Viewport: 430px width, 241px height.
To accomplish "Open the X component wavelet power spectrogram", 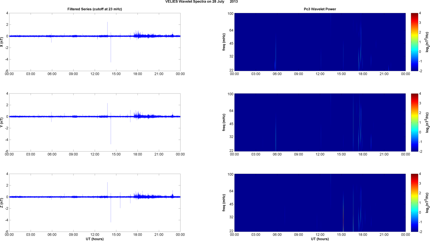I will pyautogui.click(x=320, y=42).
